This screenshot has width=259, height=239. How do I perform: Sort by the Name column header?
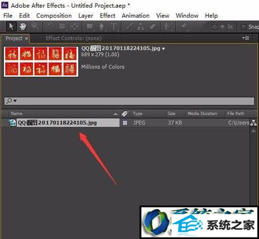tap(17, 113)
